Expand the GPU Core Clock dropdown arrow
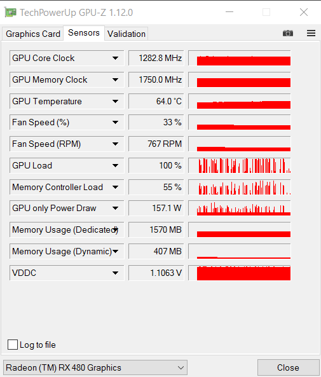This screenshot has width=321, height=377. click(116, 58)
